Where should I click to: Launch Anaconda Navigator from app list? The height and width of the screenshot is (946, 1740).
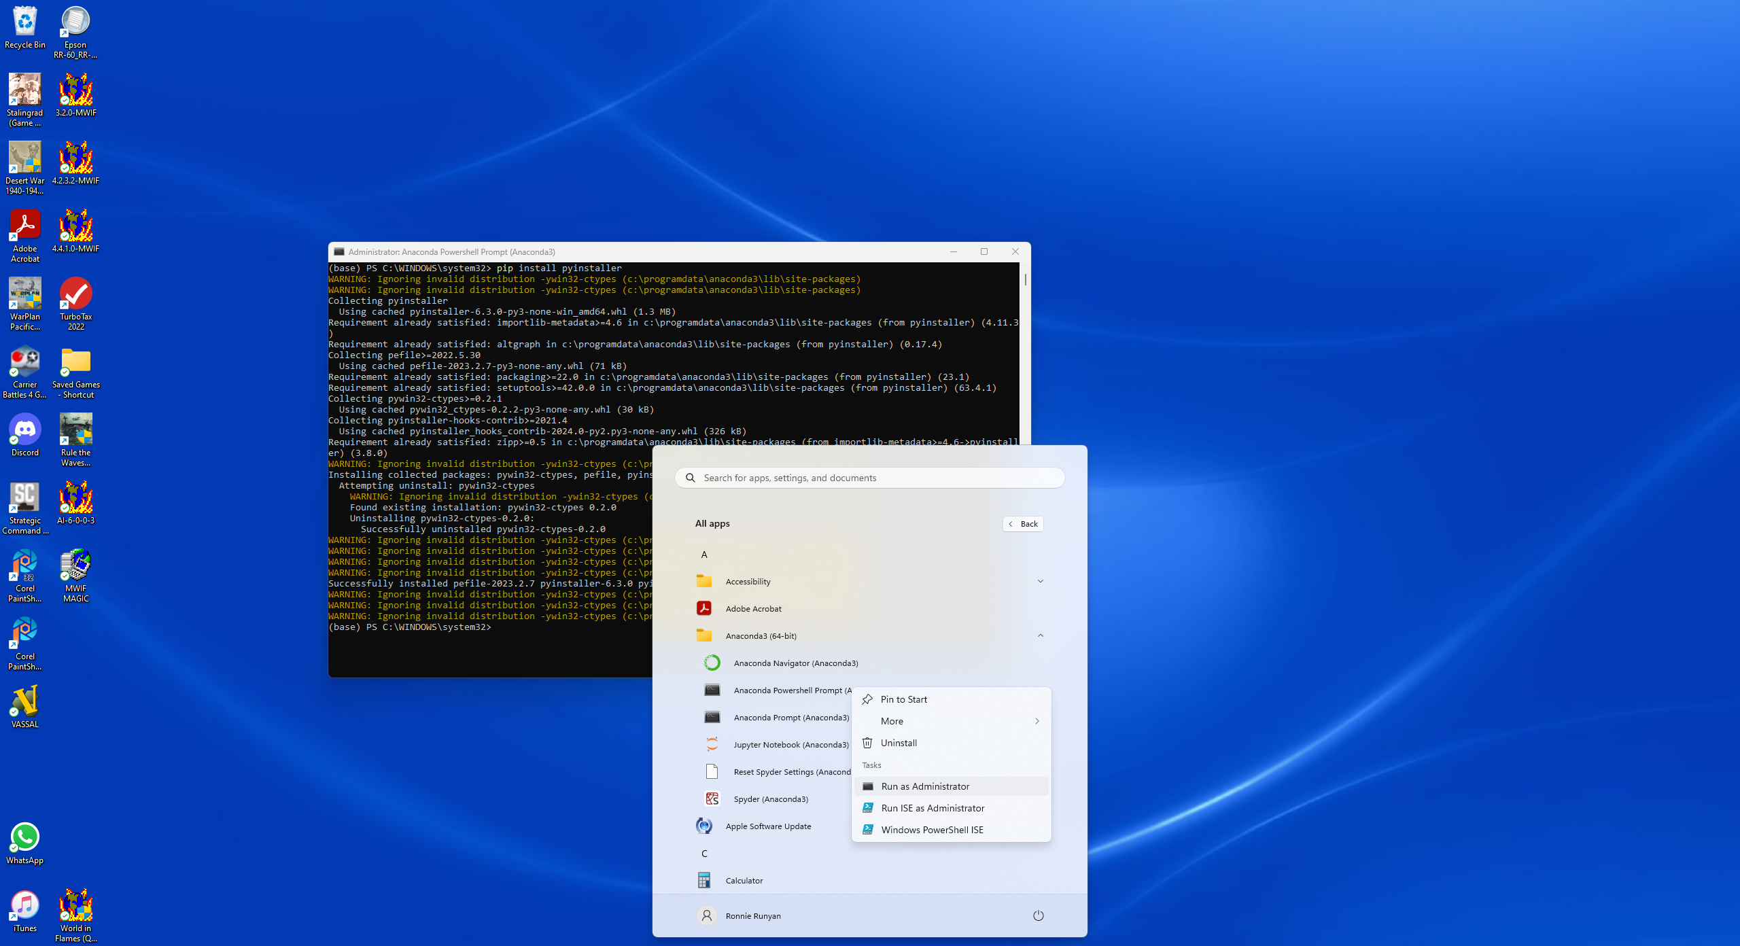click(x=795, y=663)
